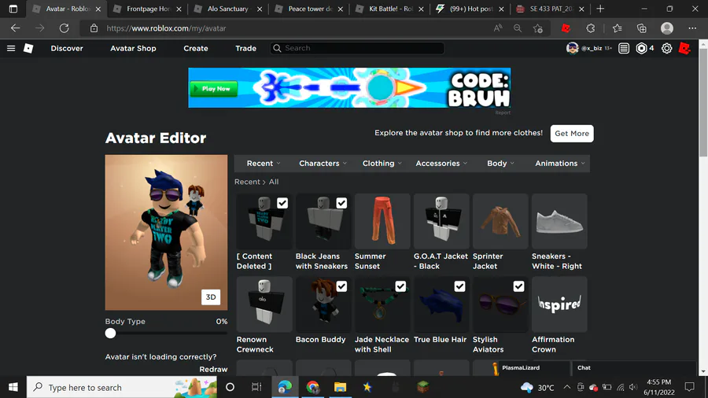Toggle the 3D avatar view

[211, 297]
